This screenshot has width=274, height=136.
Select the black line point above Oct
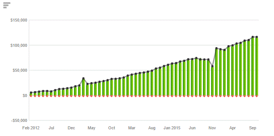click(x=112, y=79)
